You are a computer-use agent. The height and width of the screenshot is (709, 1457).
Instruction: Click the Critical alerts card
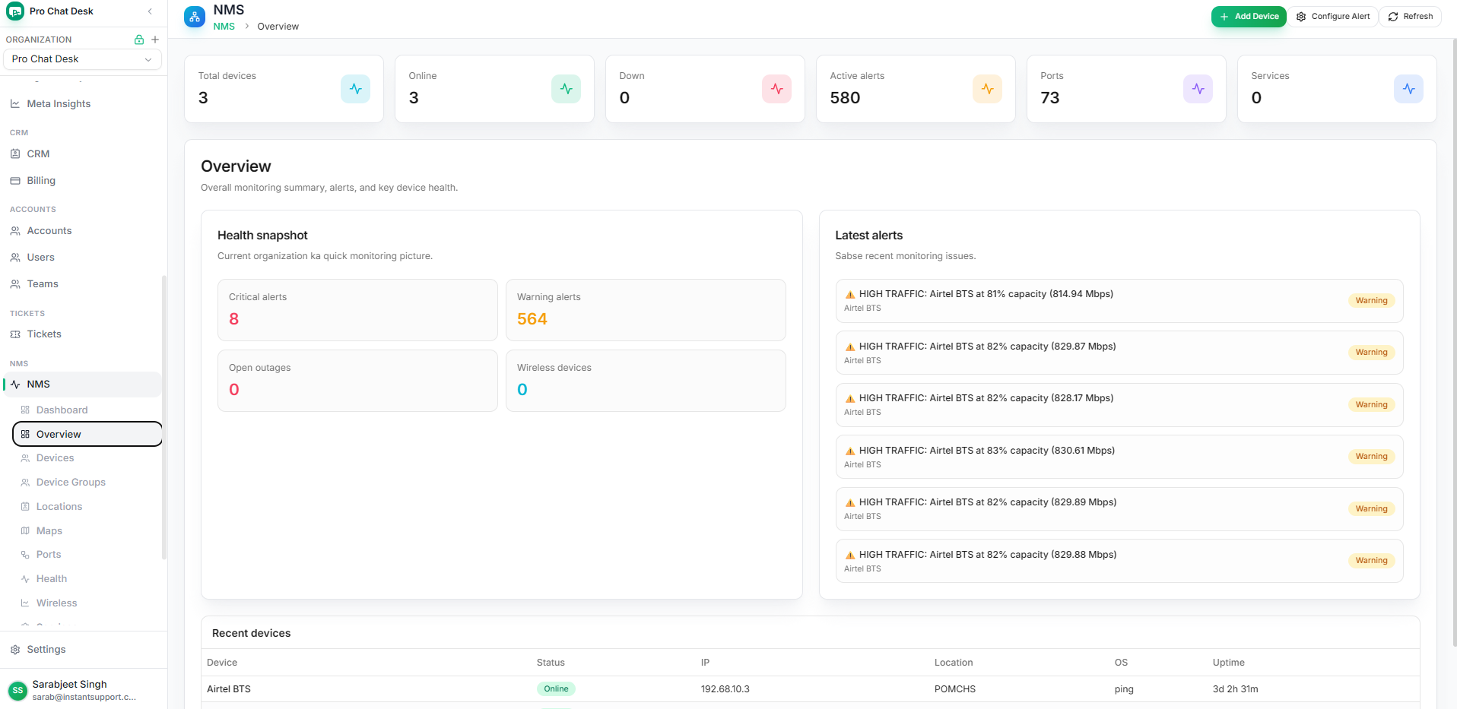[x=357, y=310]
